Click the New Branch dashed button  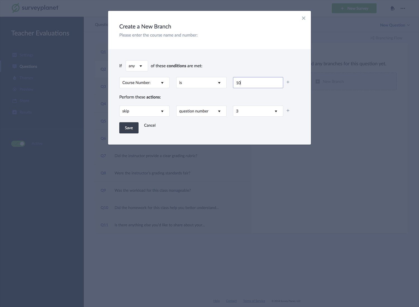(x=353, y=81)
